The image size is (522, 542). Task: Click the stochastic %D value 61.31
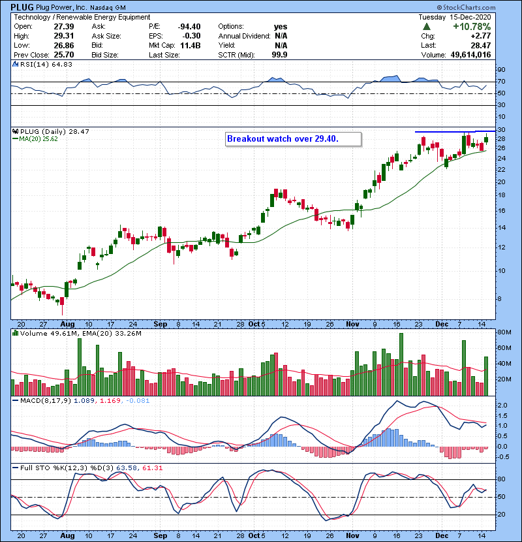152,468
